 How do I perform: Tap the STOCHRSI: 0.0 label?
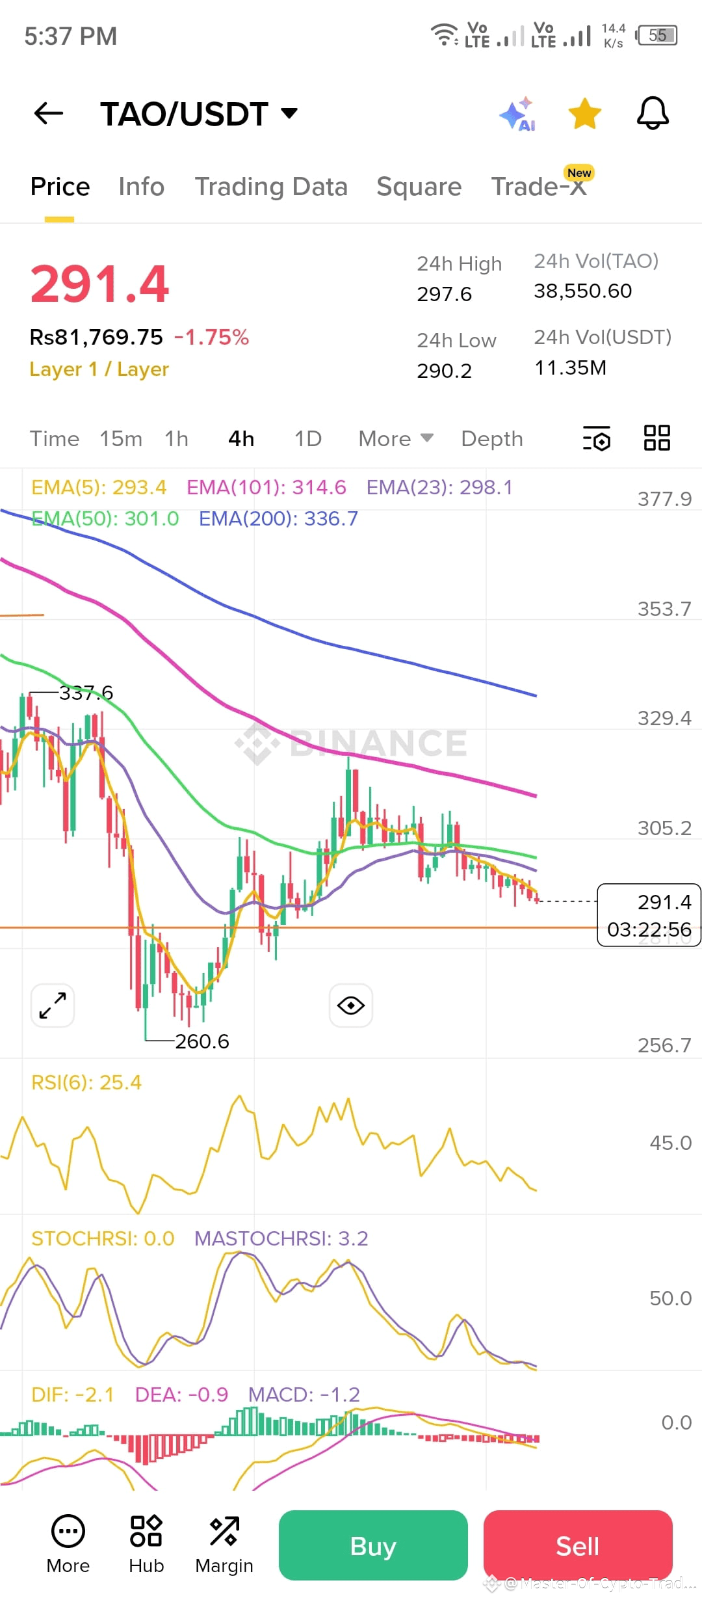click(103, 1238)
